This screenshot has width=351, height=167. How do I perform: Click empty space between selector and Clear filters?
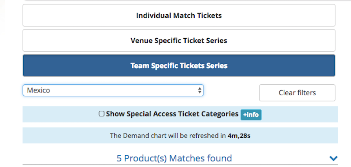point(231,92)
